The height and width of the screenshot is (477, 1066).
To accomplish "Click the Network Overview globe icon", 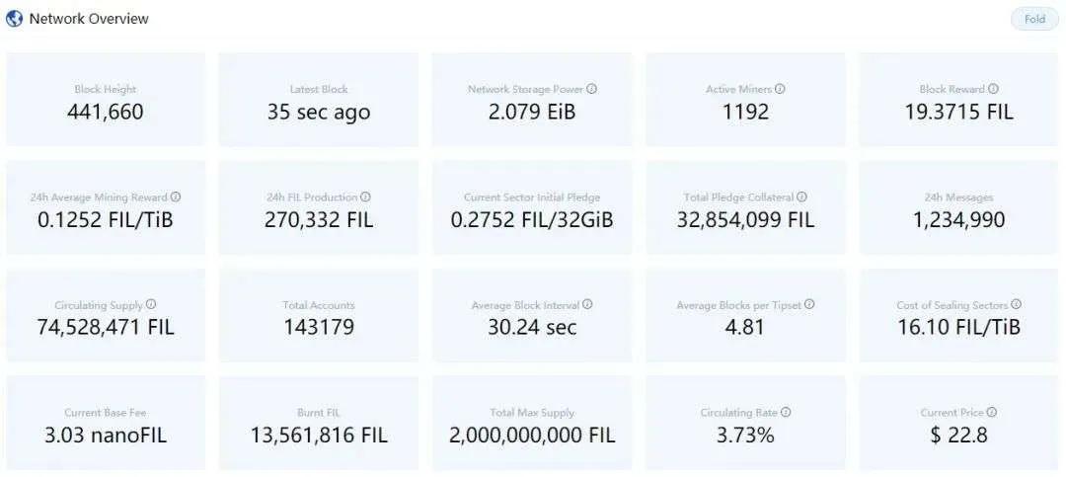I will point(14,19).
